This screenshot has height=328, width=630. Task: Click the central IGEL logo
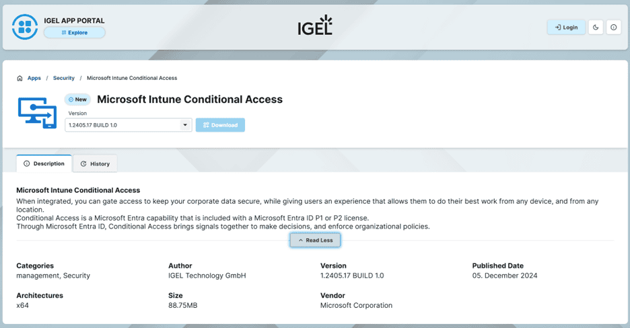[x=315, y=26]
